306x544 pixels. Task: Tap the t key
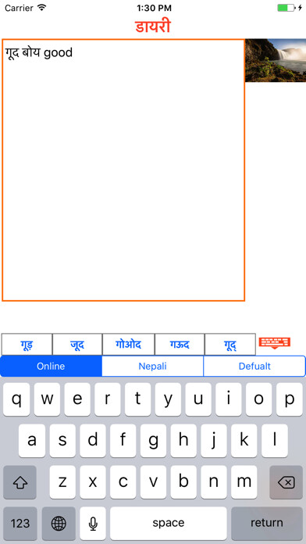click(x=138, y=399)
